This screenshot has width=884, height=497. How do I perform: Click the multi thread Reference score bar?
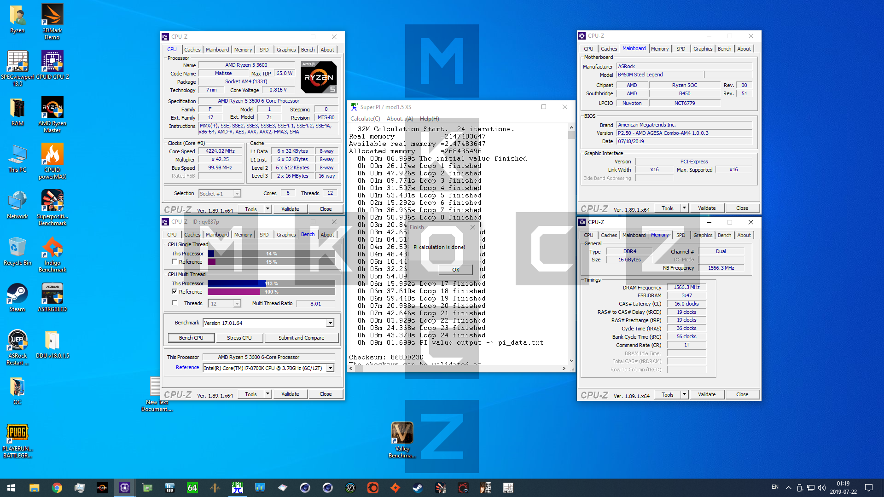pyautogui.click(x=271, y=292)
